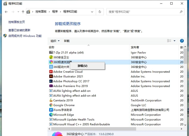Viewport: 189px width, 136px height.
Task: Open the view options dropdown arrow
Action: click(175, 41)
